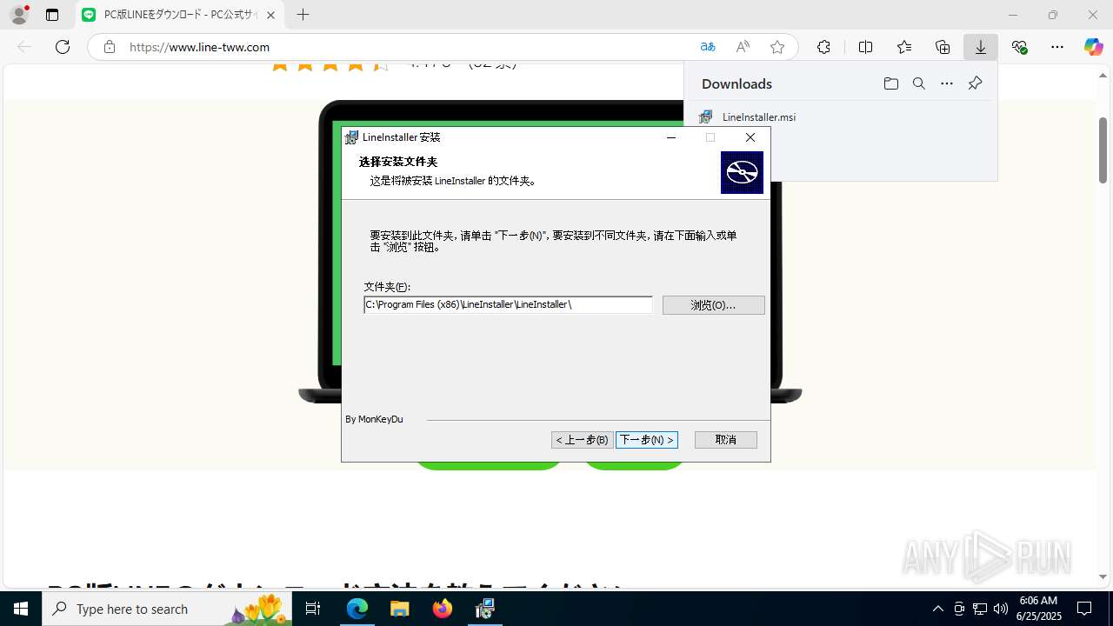Show hidden system tray icons
Image resolution: width=1113 pixels, height=626 pixels.
pos(937,609)
